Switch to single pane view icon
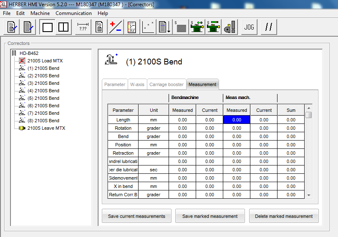The image size is (338, 237). click(x=48, y=27)
